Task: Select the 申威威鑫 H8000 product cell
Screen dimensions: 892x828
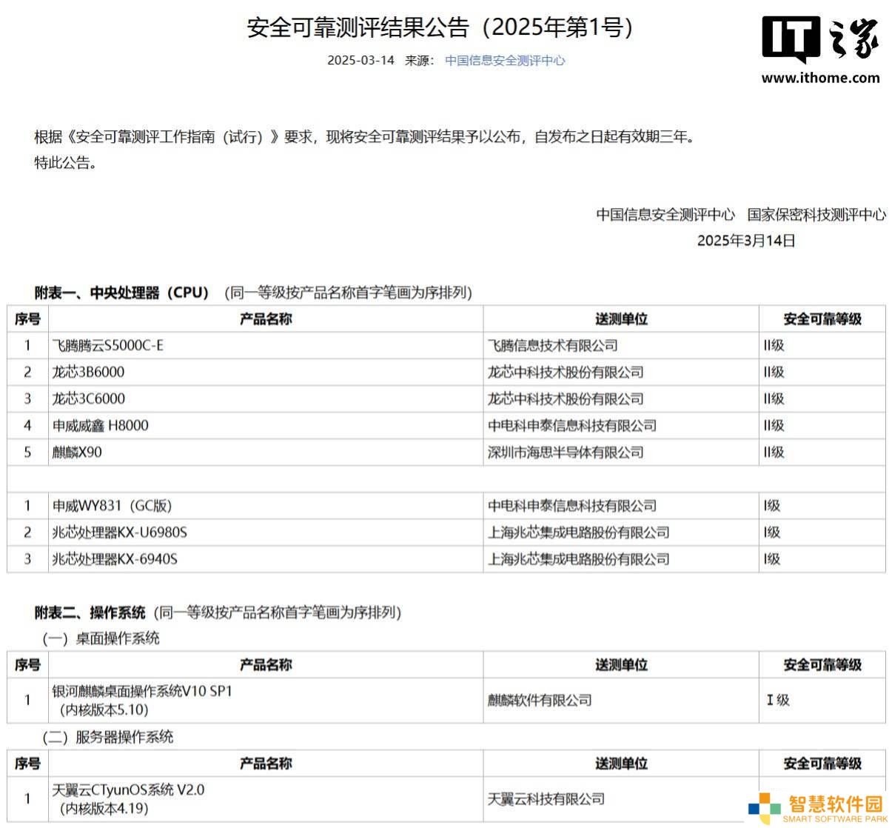Action: (x=266, y=425)
